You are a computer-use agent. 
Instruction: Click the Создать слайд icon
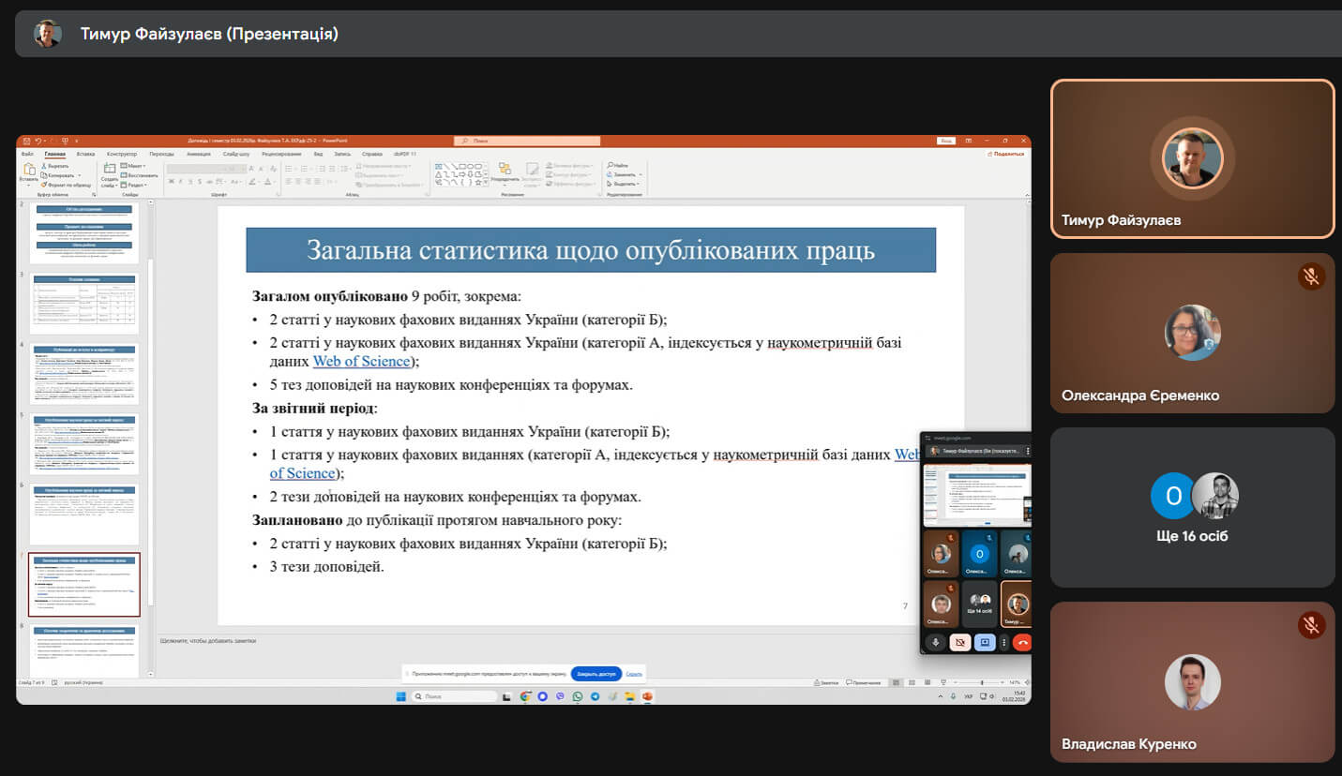coord(109,169)
